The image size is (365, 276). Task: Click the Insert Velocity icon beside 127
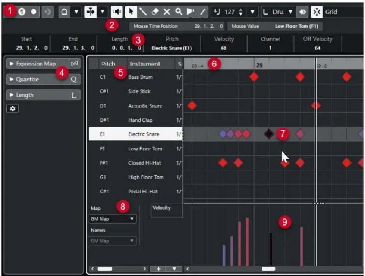pos(217,12)
